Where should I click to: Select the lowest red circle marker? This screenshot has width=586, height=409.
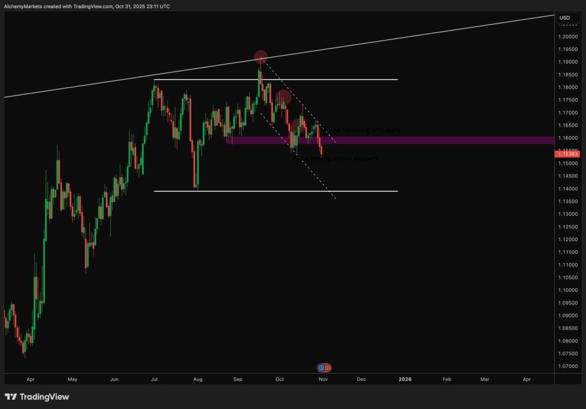pos(297,125)
